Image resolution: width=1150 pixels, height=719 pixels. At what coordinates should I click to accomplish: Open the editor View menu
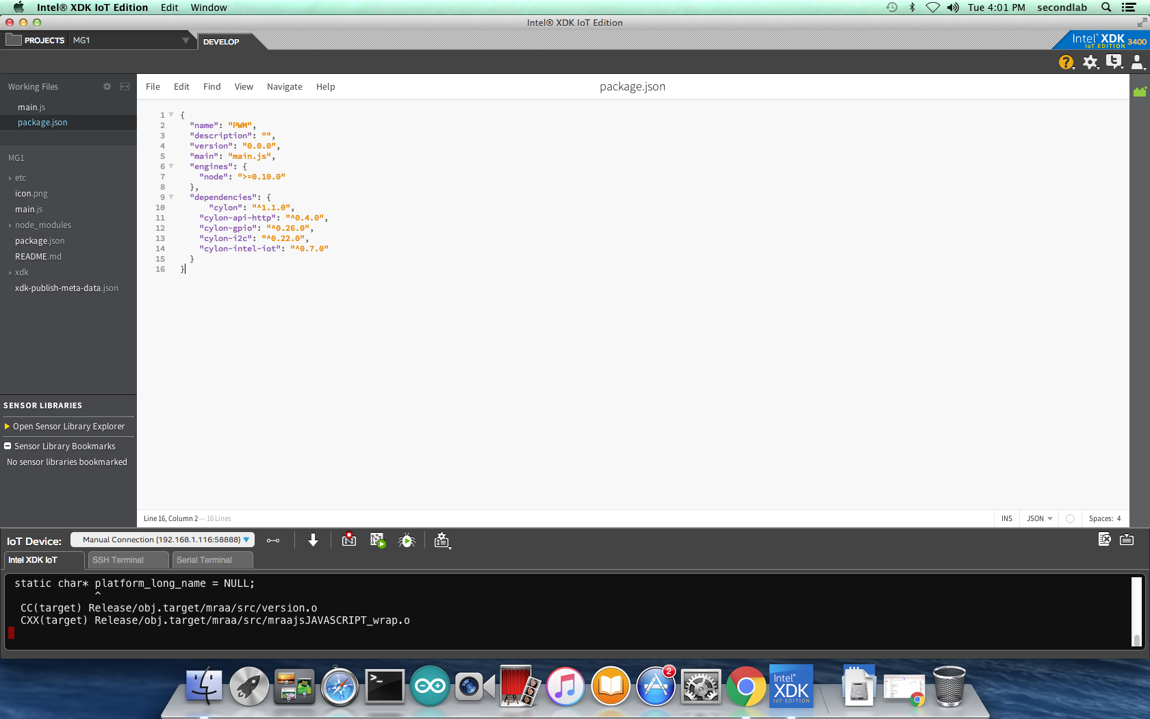click(x=244, y=87)
